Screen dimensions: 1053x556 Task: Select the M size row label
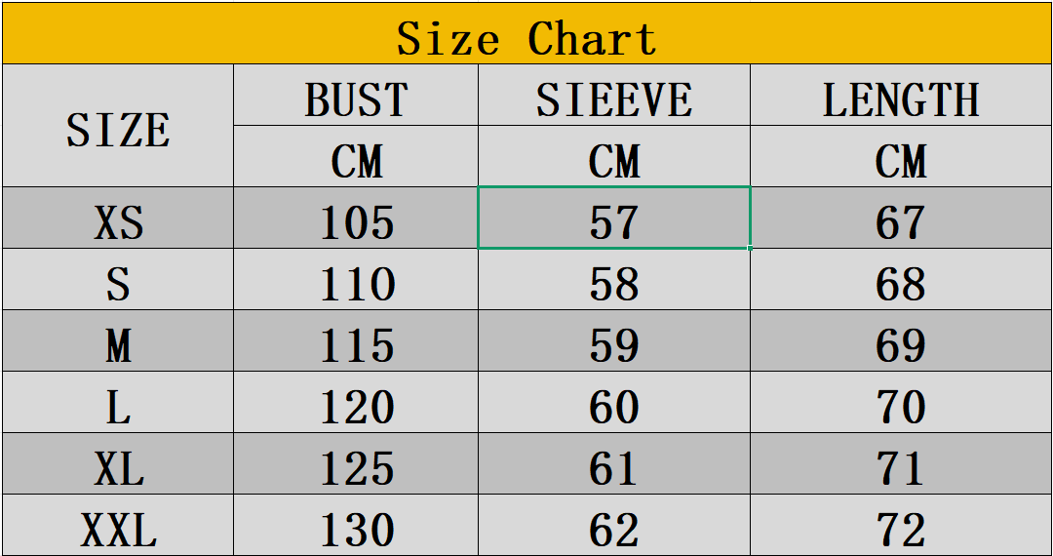point(117,342)
